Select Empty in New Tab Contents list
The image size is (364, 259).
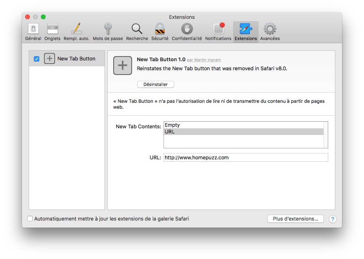[243, 125]
